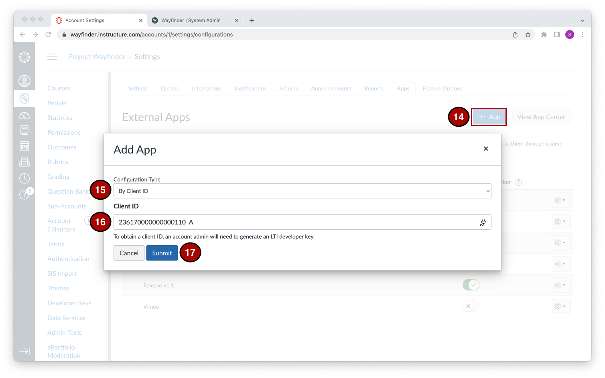Click the Canvas logo in the global navigation
605x378 pixels.
coord(24,57)
